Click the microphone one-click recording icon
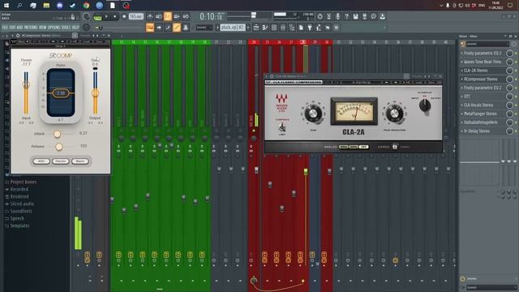Image resolution: width=519 pixels, height=292 pixels. tap(337, 16)
